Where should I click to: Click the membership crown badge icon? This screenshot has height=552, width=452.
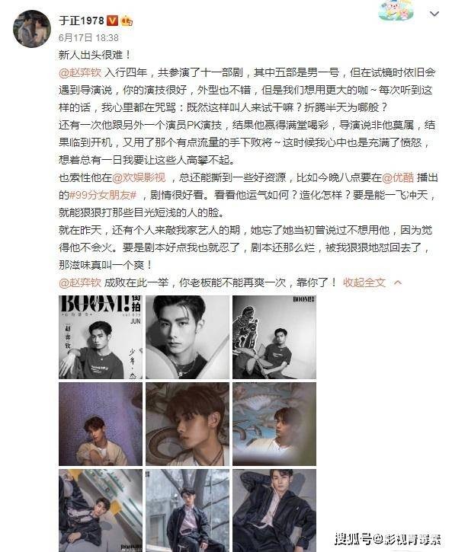(x=127, y=21)
